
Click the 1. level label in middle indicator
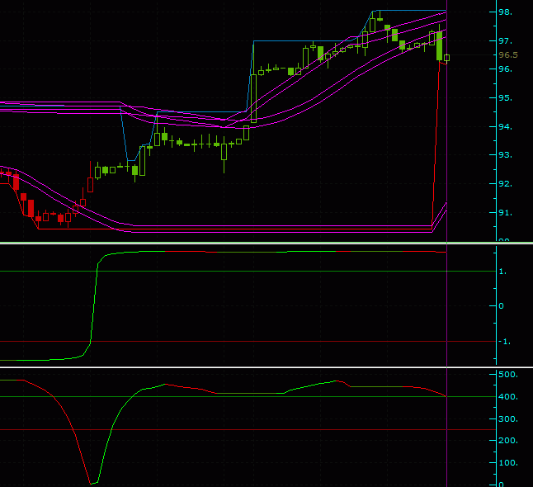[502, 272]
